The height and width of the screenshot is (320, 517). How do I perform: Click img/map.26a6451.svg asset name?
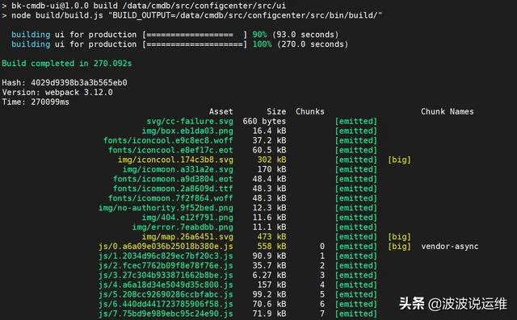(x=187, y=237)
